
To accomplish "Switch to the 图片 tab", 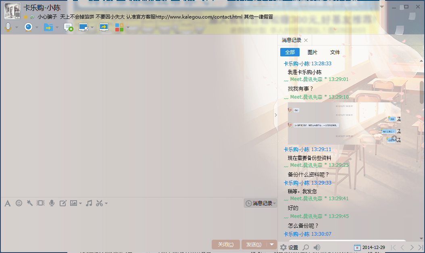I will coord(312,52).
